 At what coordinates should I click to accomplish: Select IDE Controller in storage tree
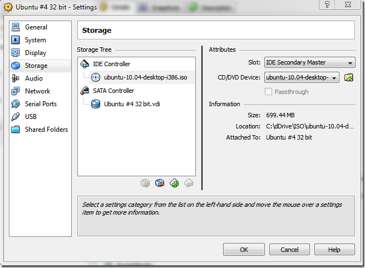coord(111,64)
